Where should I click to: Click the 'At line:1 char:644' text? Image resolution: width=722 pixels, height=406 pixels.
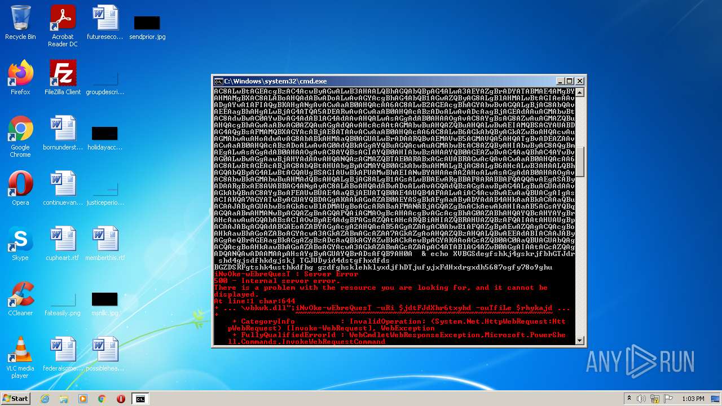tap(254, 301)
